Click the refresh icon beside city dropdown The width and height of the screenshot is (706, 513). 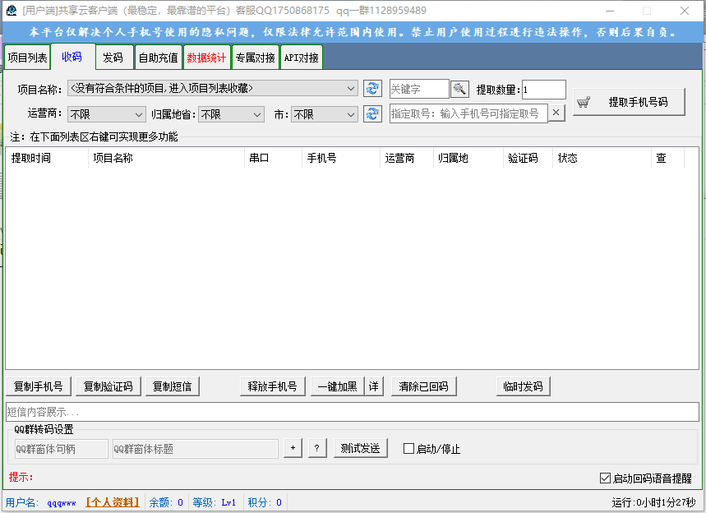coord(373,113)
